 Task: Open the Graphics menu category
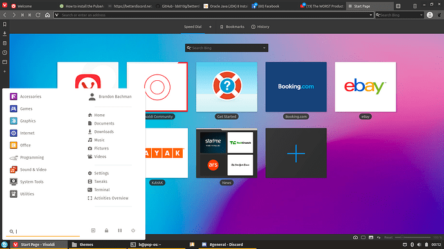pos(23,121)
